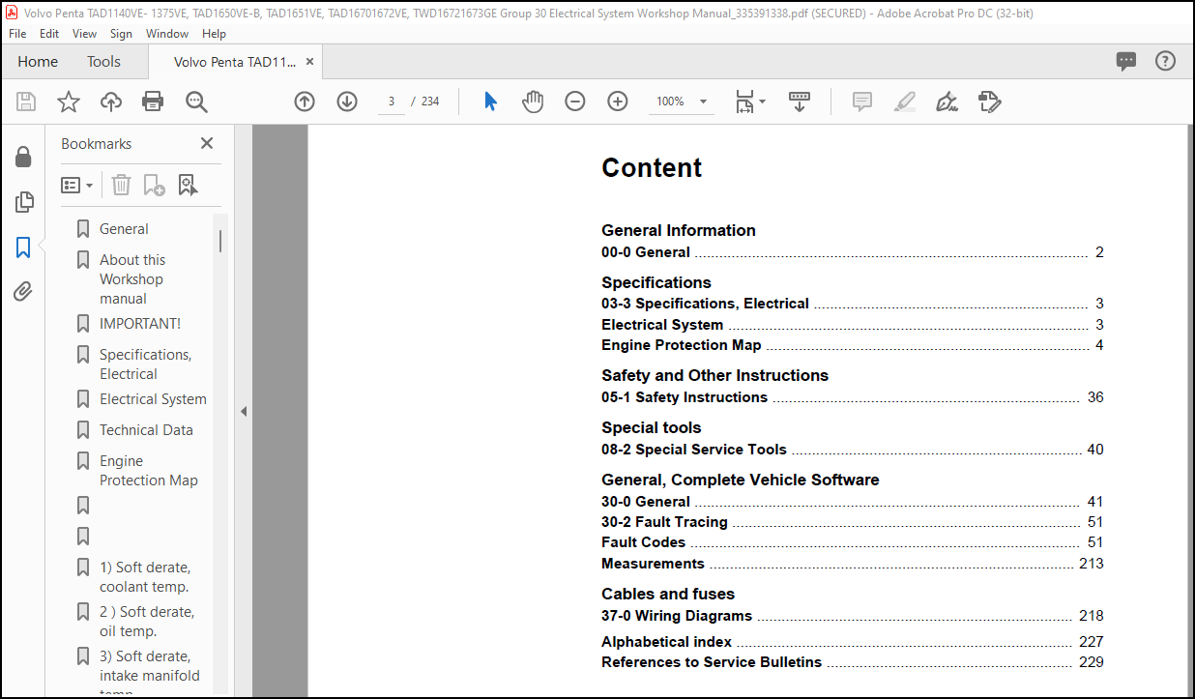1195x699 pixels.
Task: Print the document with printer icon
Action: coord(153,102)
